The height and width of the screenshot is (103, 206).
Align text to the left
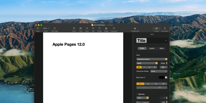click(x=140, y=84)
